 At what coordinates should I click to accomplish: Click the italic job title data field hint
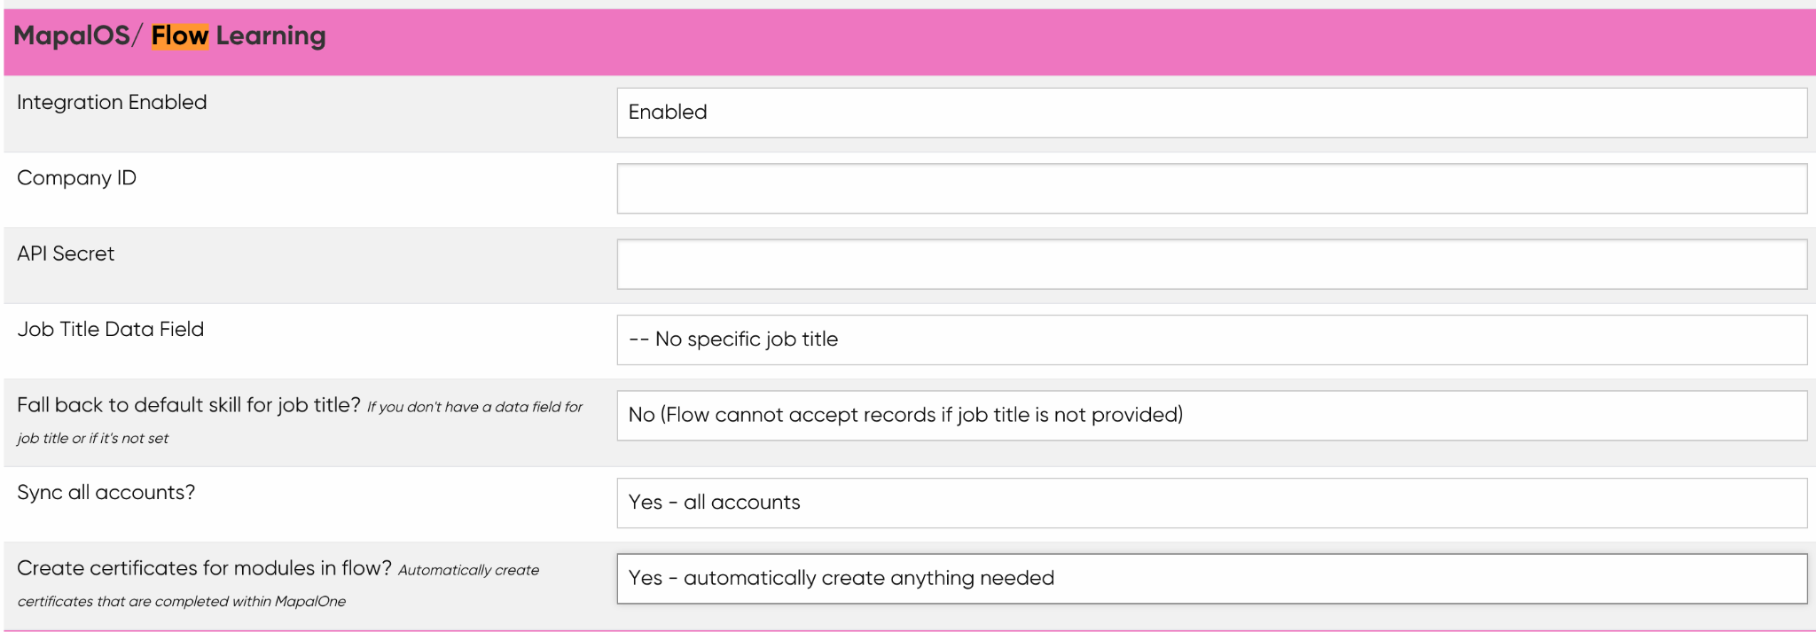[300, 422]
